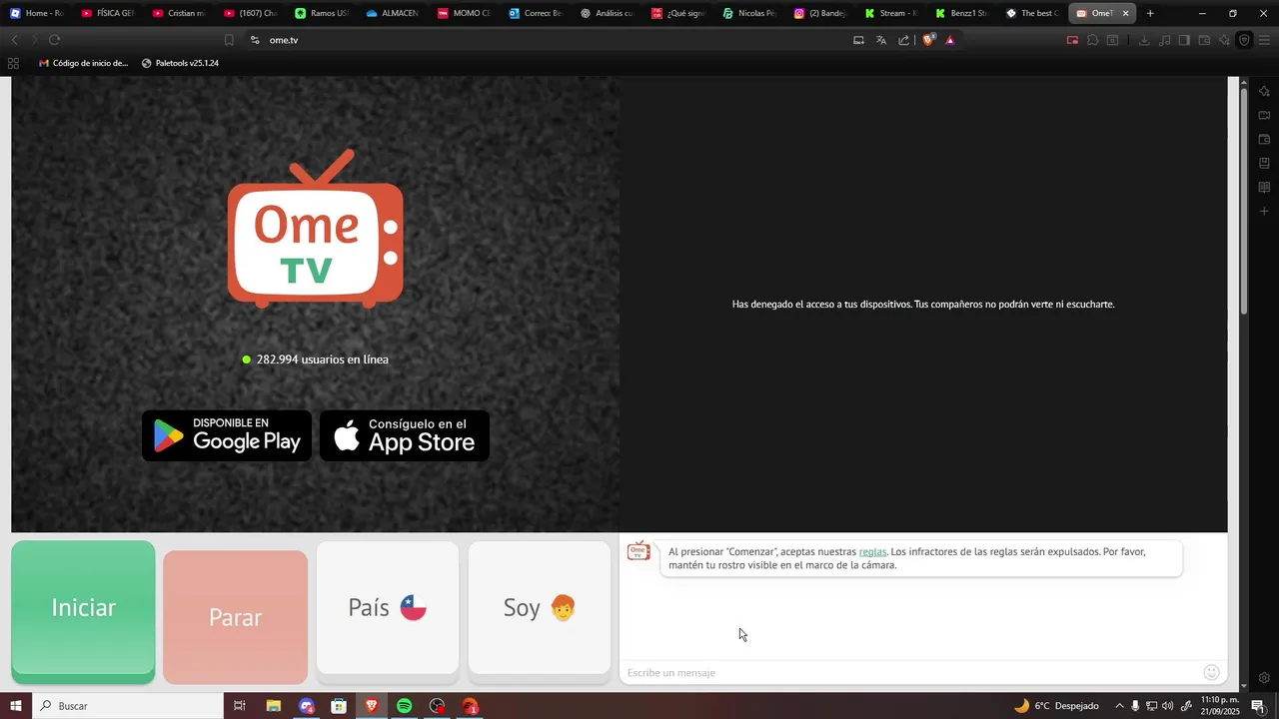Click the site settings icon left of ome.tv
1279x719 pixels.
click(x=255, y=40)
